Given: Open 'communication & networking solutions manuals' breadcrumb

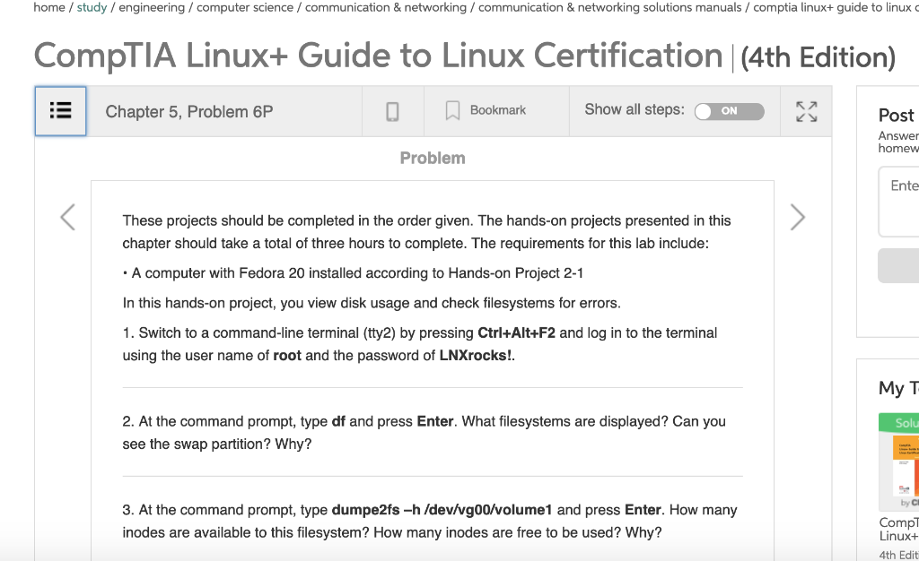Looking at the screenshot, I should tap(610, 7).
